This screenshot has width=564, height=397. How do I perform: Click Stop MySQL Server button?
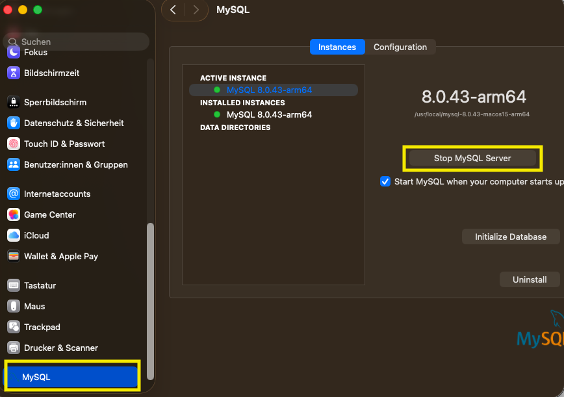(x=472, y=159)
